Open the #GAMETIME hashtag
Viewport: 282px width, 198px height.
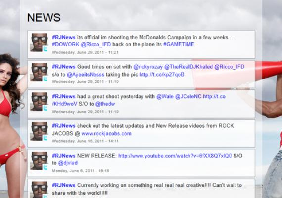pos(179,44)
